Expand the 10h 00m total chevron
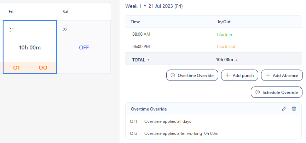 237,60
